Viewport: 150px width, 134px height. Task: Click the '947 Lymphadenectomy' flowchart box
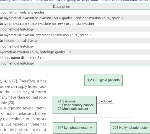point(75,128)
